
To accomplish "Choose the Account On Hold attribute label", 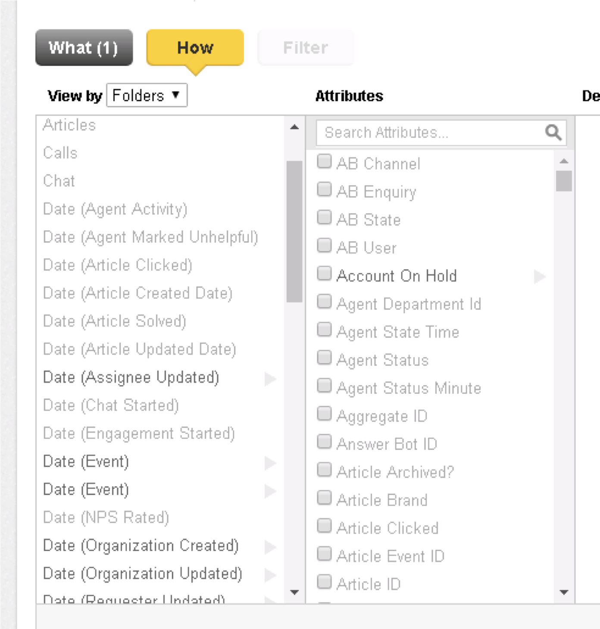I will [x=397, y=276].
